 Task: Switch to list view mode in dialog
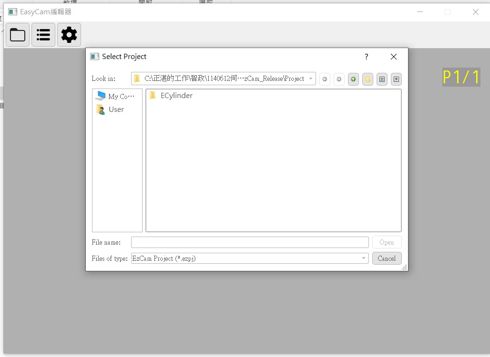tap(382, 79)
